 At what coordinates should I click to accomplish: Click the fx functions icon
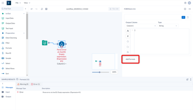[128, 31]
